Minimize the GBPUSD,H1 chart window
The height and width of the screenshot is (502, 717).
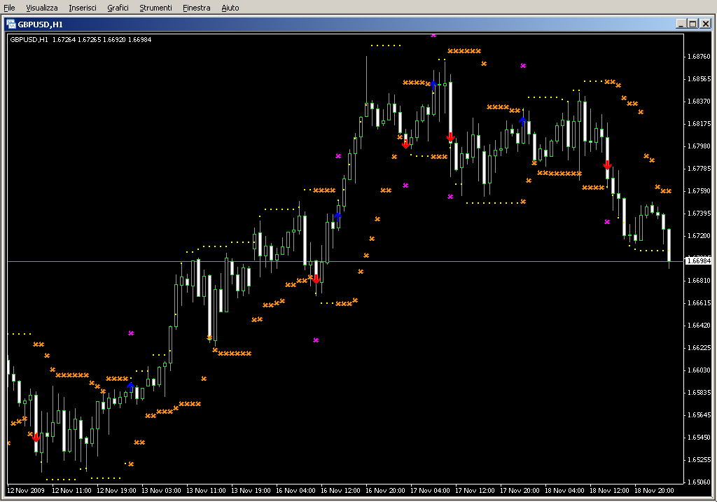[x=681, y=24]
